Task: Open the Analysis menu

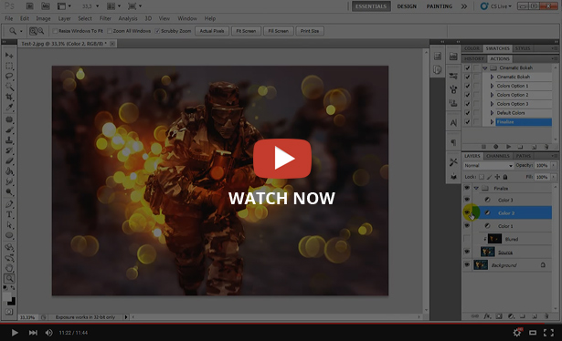Action: point(128,18)
